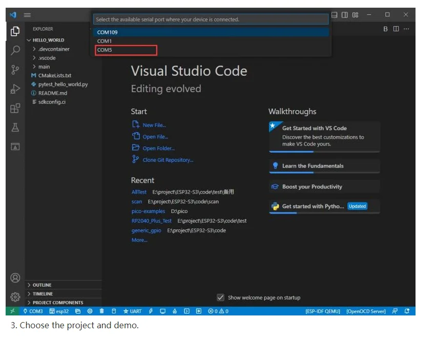Click the ESP-IDF flash lightning icon
Screen dimensions: 436x339
click(x=151, y=311)
